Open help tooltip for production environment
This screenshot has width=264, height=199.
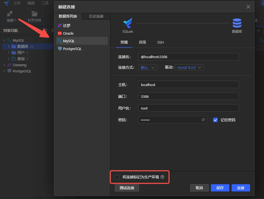(x=162, y=177)
